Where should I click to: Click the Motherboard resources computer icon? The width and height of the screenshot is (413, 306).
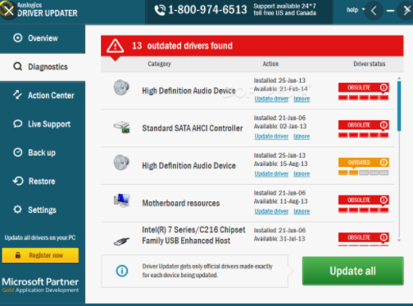click(x=122, y=200)
